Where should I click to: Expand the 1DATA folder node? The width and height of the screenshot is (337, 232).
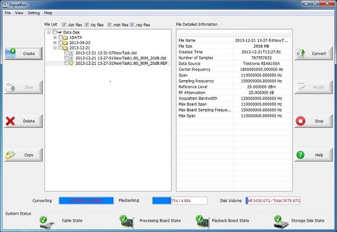[55, 37]
